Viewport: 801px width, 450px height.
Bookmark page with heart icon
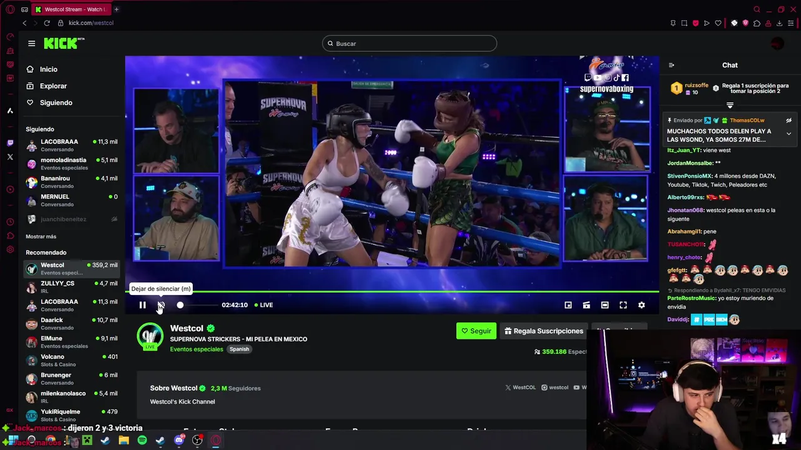pyautogui.click(x=718, y=23)
